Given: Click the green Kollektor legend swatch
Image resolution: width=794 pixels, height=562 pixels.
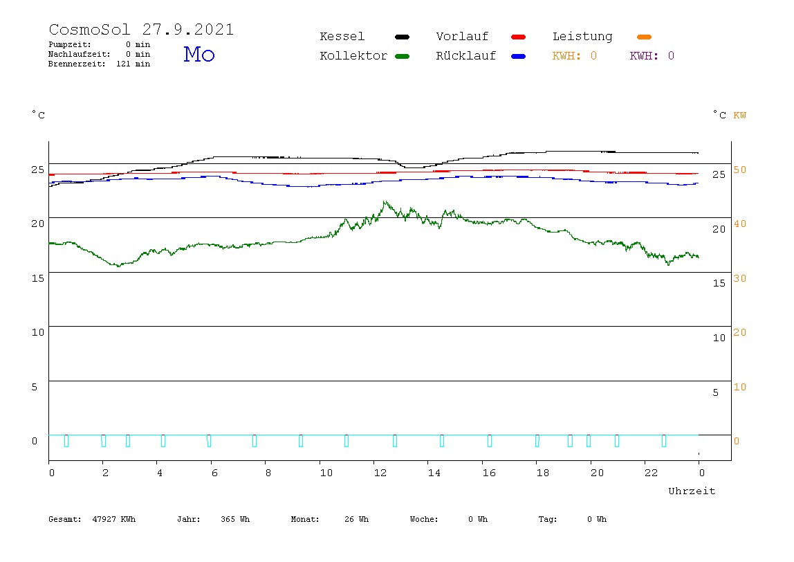Looking at the screenshot, I should (x=402, y=56).
